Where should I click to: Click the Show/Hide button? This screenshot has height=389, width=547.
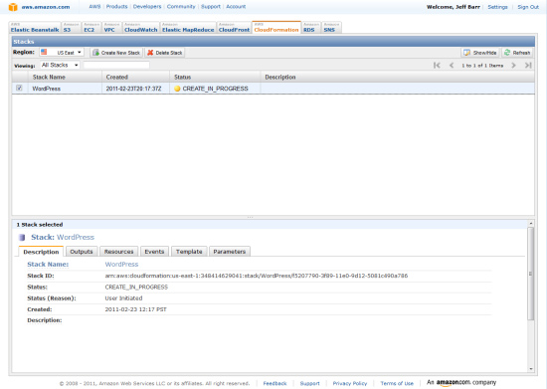(x=480, y=53)
